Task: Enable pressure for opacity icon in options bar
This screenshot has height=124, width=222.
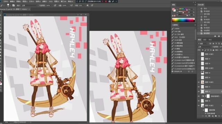Action: pyautogui.click(x=55, y=6)
